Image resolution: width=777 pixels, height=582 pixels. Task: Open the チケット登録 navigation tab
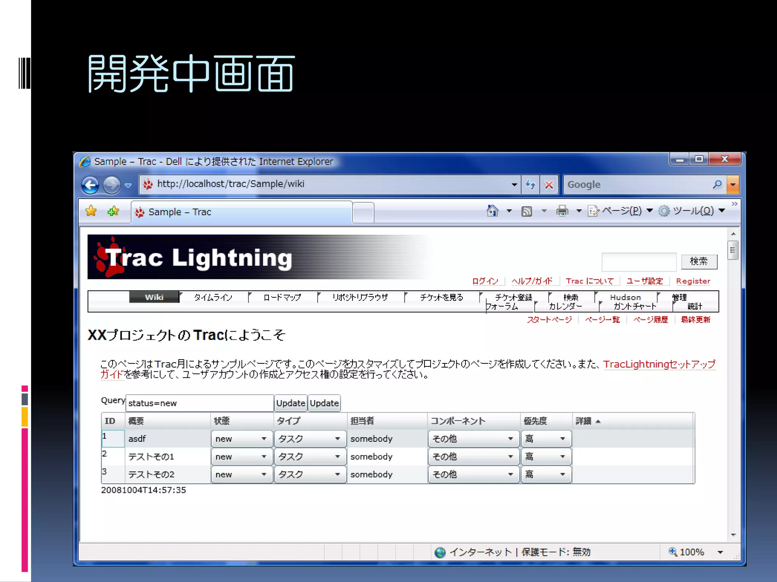513,297
